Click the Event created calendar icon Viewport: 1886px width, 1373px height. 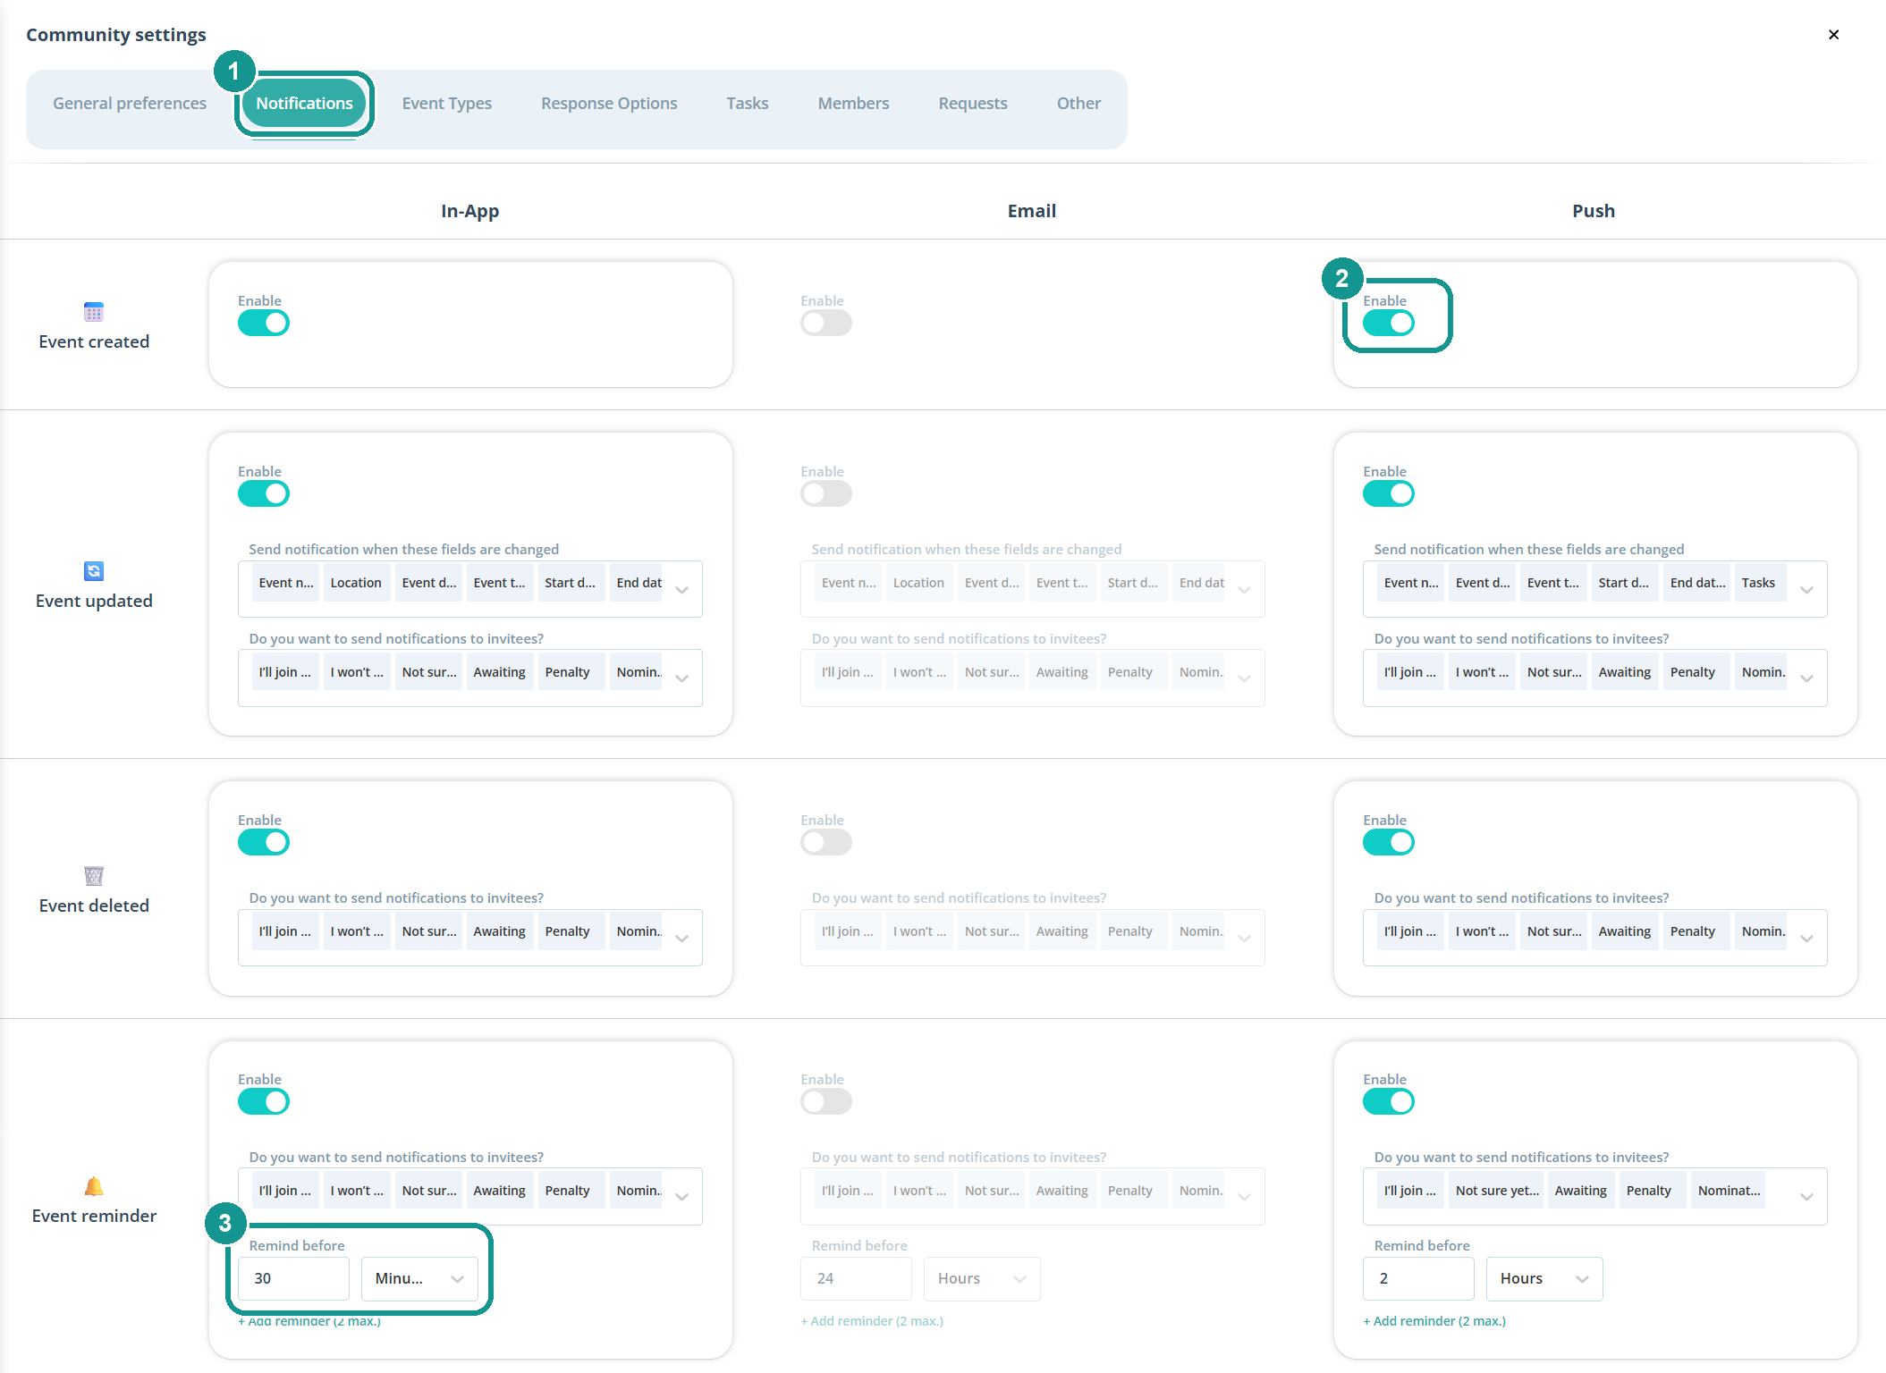94,312
